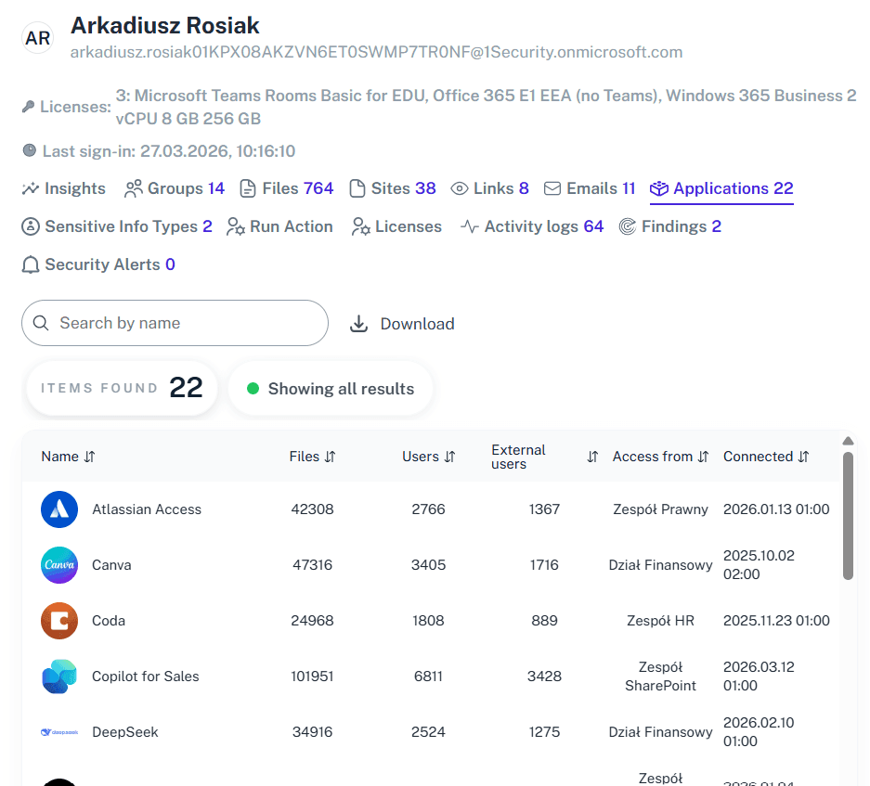Click the Arkadiusz Rosiak name heading
The image size is (870, 786).
click(164, 25)
